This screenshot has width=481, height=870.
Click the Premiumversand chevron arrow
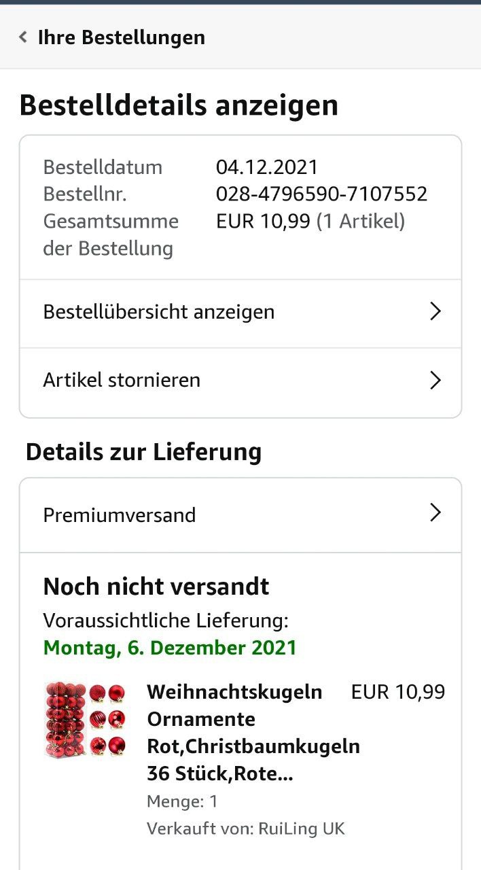coord(435,513)
